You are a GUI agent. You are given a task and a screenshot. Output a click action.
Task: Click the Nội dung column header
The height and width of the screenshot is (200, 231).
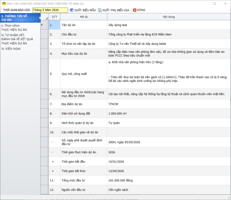[169, 17]
